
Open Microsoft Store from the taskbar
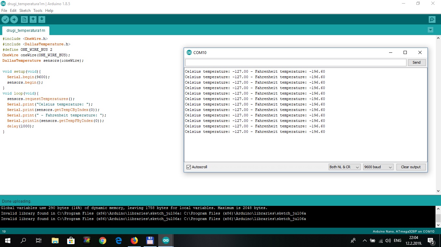tap(71, 241)
